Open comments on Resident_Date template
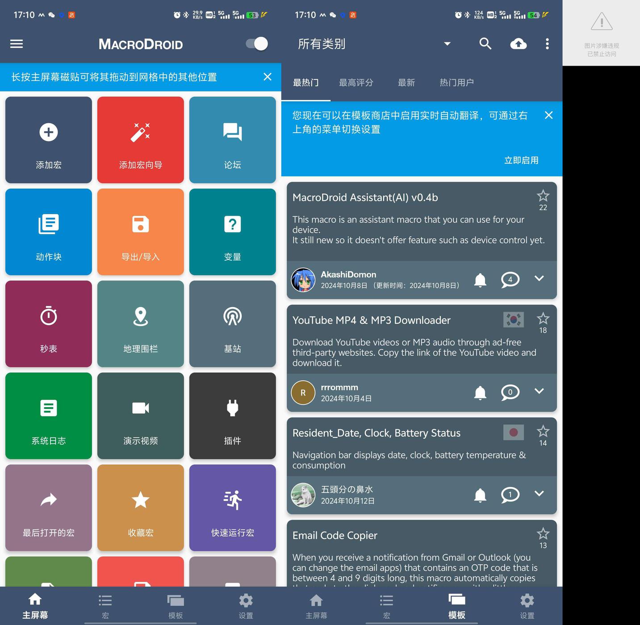This screenshot has height=625, width=640. click(510, 495)
